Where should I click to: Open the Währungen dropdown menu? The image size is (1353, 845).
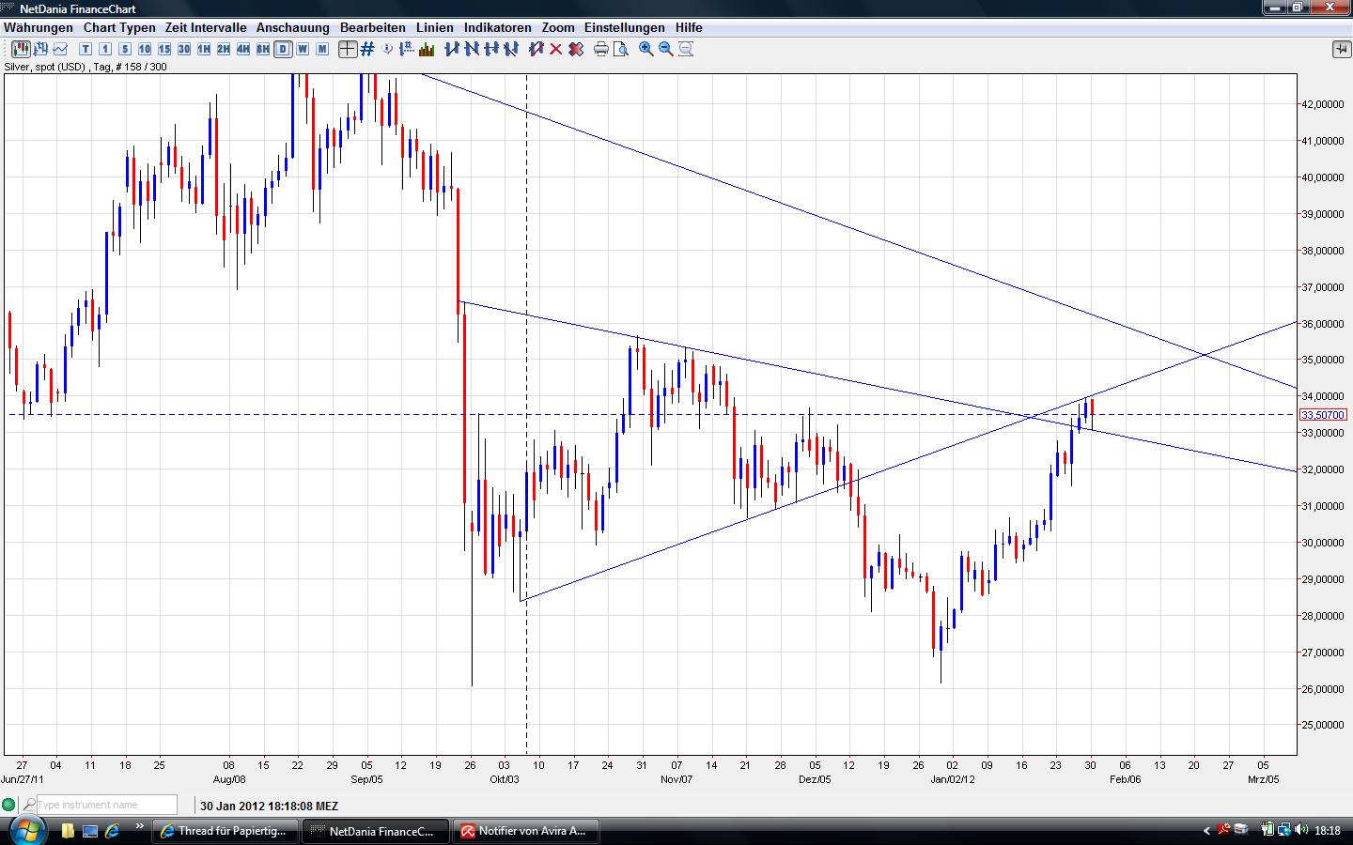point(39,27)
